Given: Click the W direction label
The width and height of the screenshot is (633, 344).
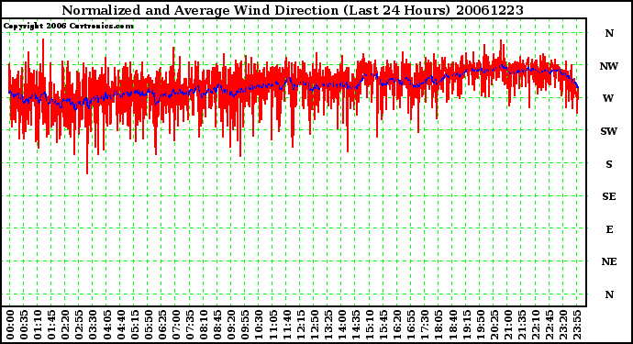Looking at the screenshot, I should point(609,98).
